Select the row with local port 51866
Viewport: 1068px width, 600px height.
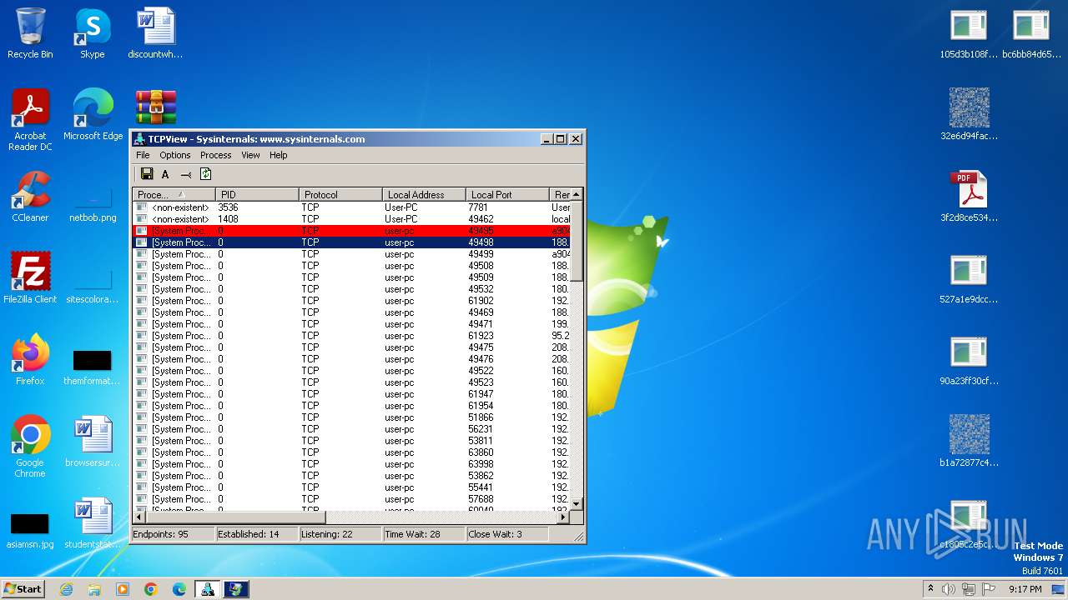(351, 417)
